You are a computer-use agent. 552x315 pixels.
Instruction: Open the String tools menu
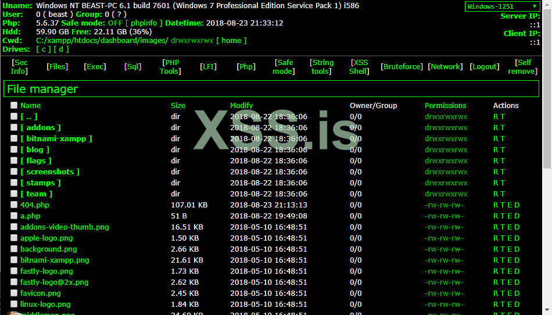pos(321,67)
